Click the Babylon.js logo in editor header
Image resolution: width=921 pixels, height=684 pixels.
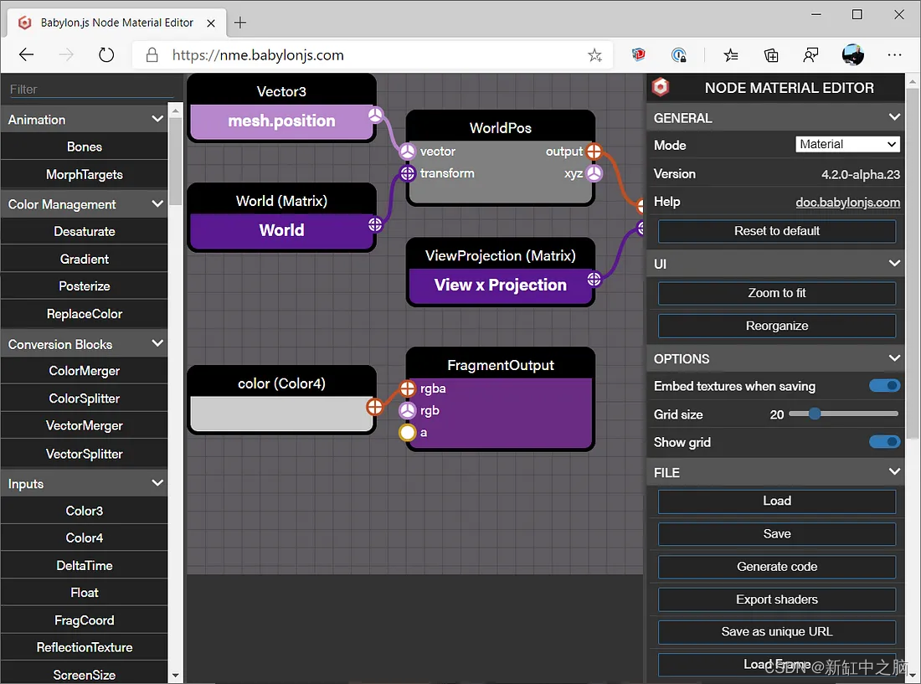[x=661, y=87]
